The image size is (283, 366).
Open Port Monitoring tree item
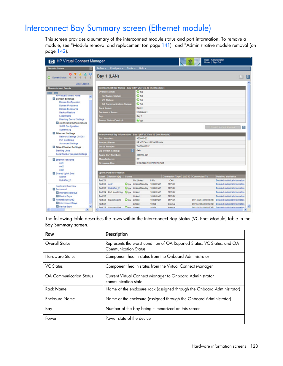66,140
